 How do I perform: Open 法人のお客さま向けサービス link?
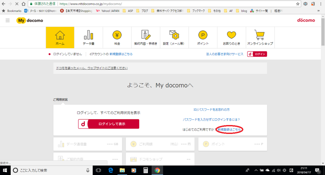pos(225,54)
